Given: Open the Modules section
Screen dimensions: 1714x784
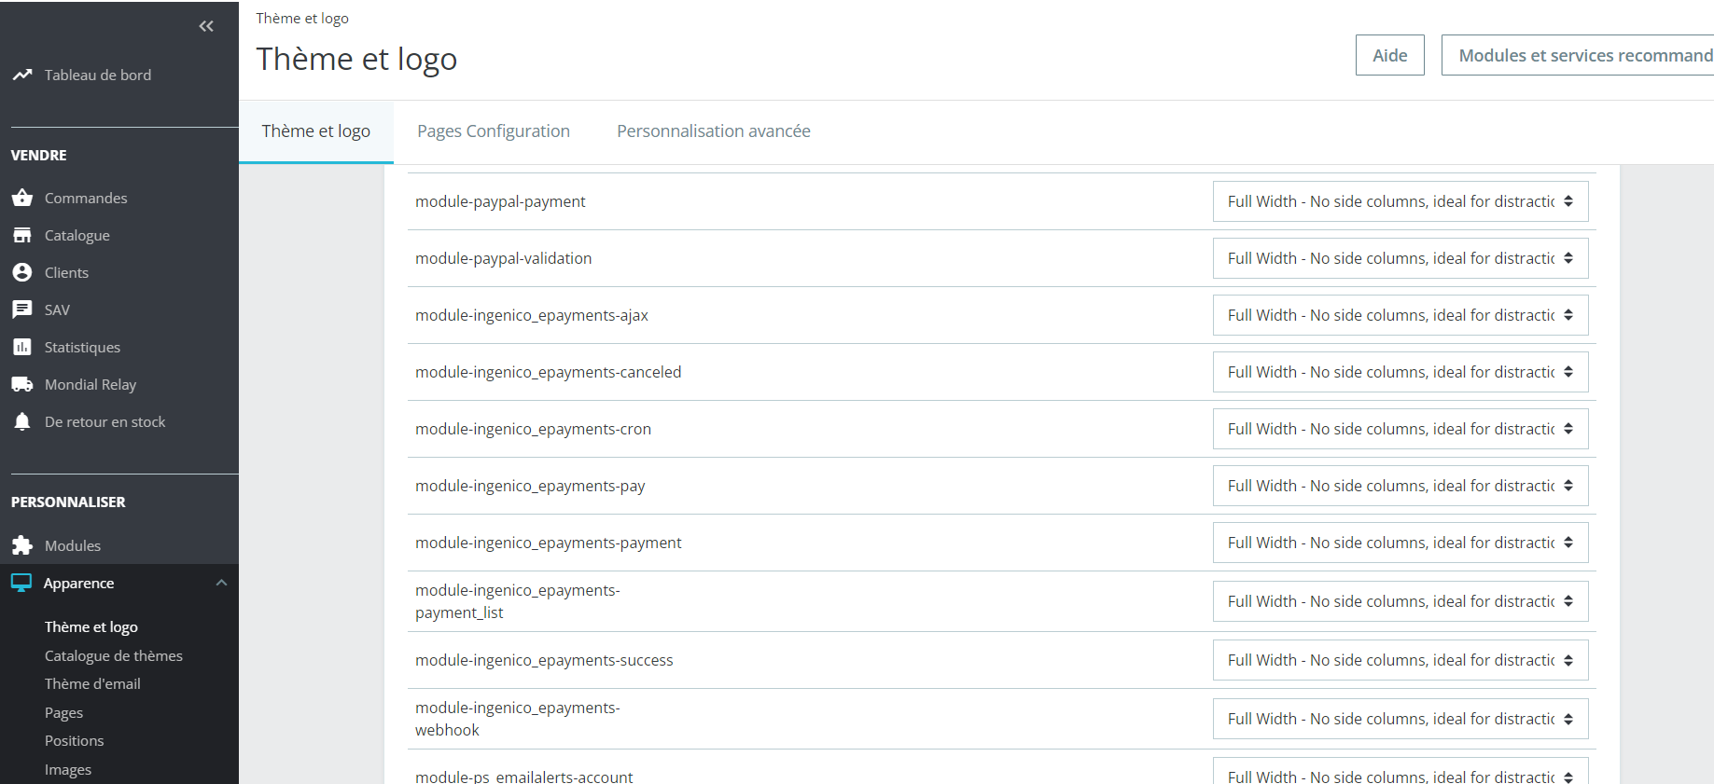Looking at the screenshot, I should point(73,545).
